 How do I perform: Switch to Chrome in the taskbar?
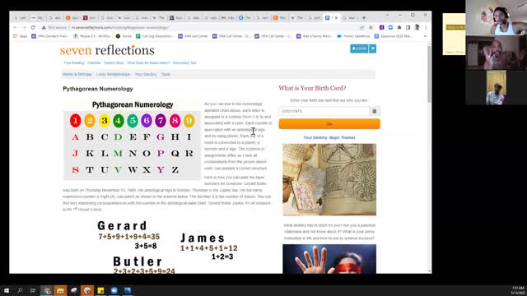[x=47, y=290]
